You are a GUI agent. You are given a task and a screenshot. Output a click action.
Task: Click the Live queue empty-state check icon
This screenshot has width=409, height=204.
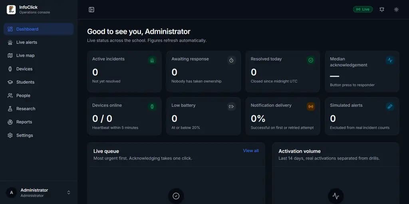(176, 196)
